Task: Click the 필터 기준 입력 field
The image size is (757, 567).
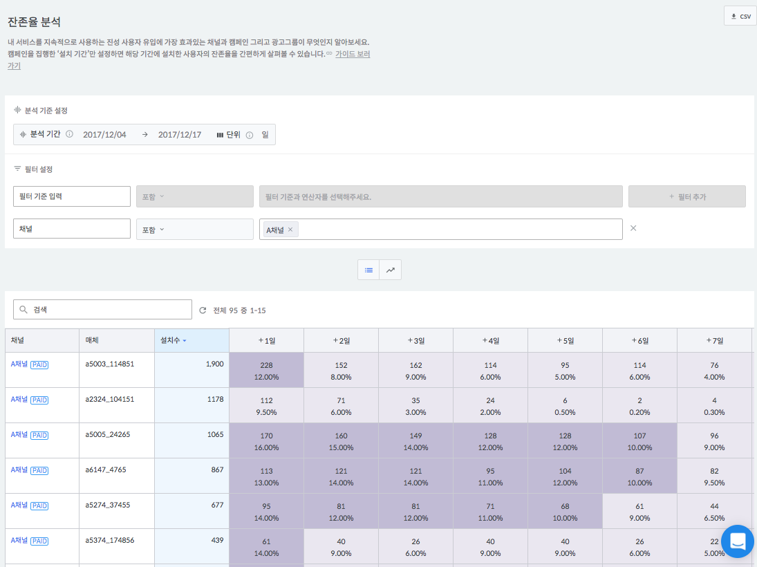Action: [x=72, y=196]
